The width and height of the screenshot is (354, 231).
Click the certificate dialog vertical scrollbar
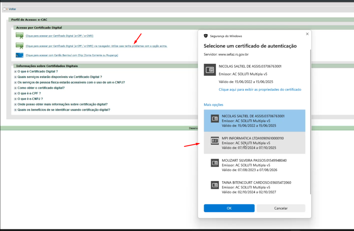(310, 121)
